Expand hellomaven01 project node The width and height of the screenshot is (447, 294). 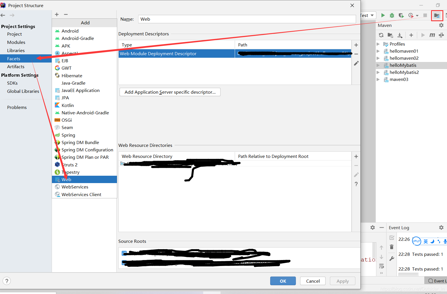click(x=378, y=51)
